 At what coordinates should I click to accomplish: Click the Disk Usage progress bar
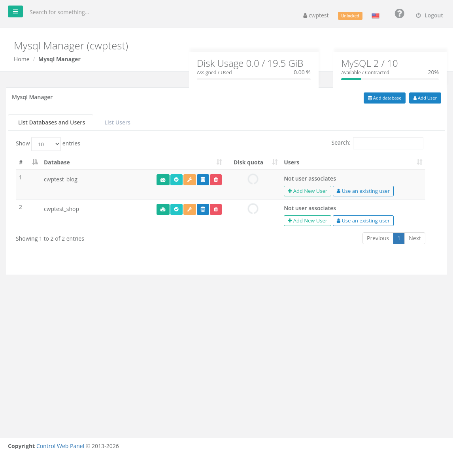coord(254,79)
